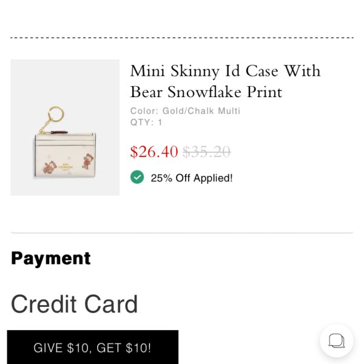
Task: Tap the left bear graphic on the wallet
Action: (50, 167)
